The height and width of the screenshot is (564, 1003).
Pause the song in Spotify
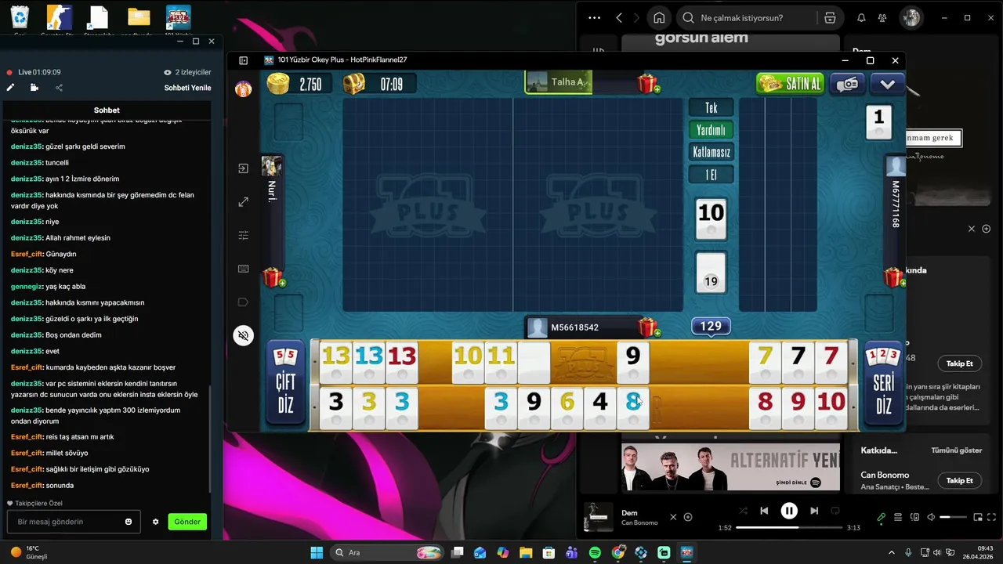tap(789, 511)
